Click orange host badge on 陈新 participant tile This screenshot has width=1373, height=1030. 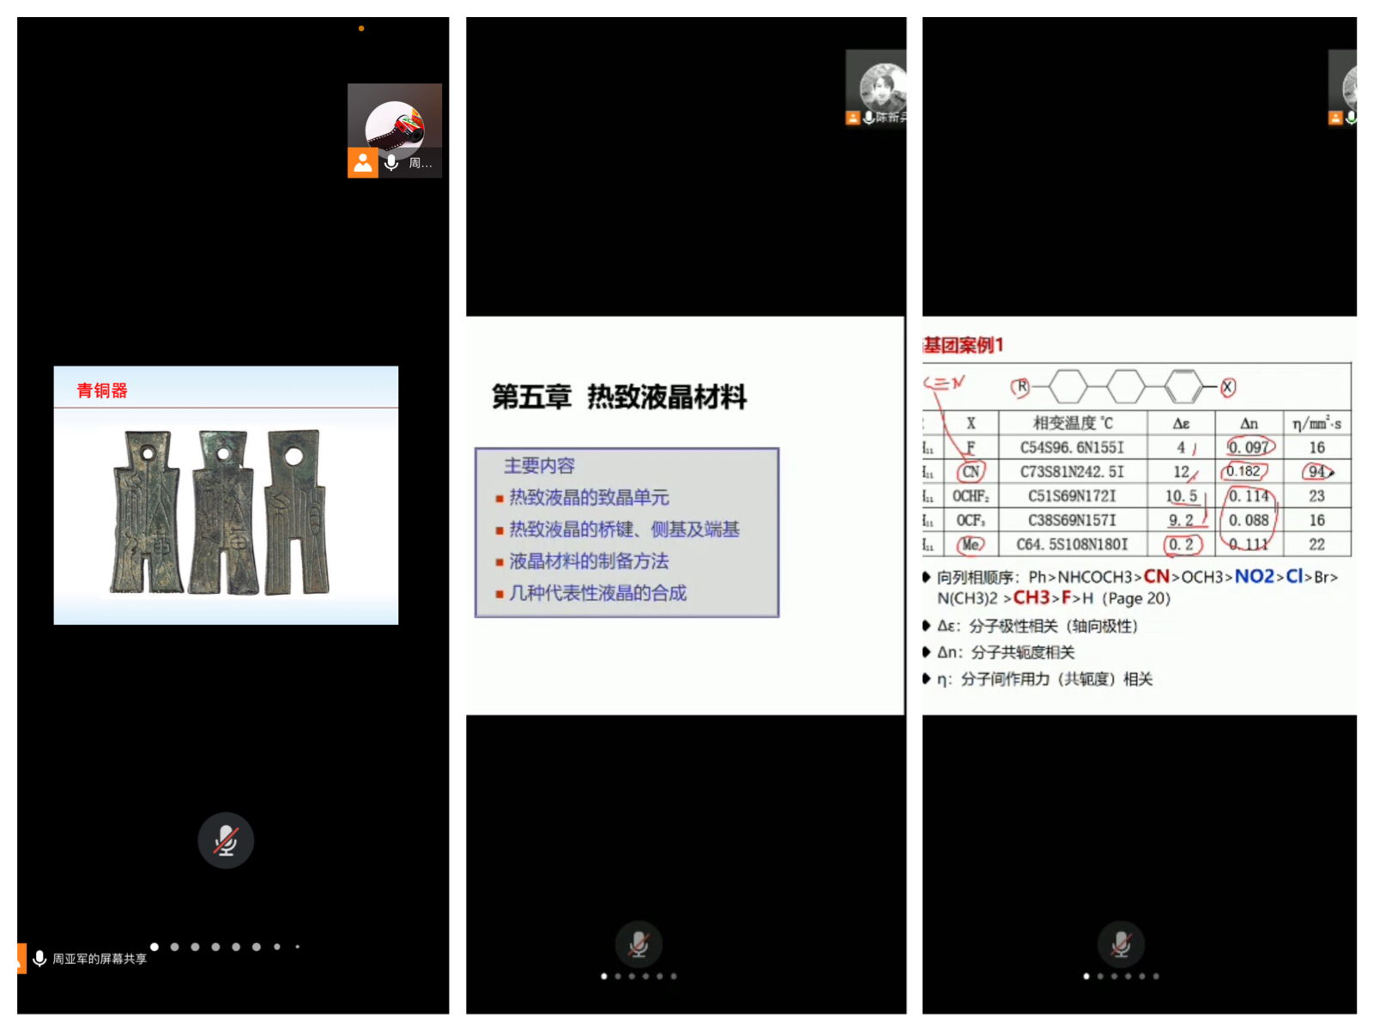click(852, 118)
